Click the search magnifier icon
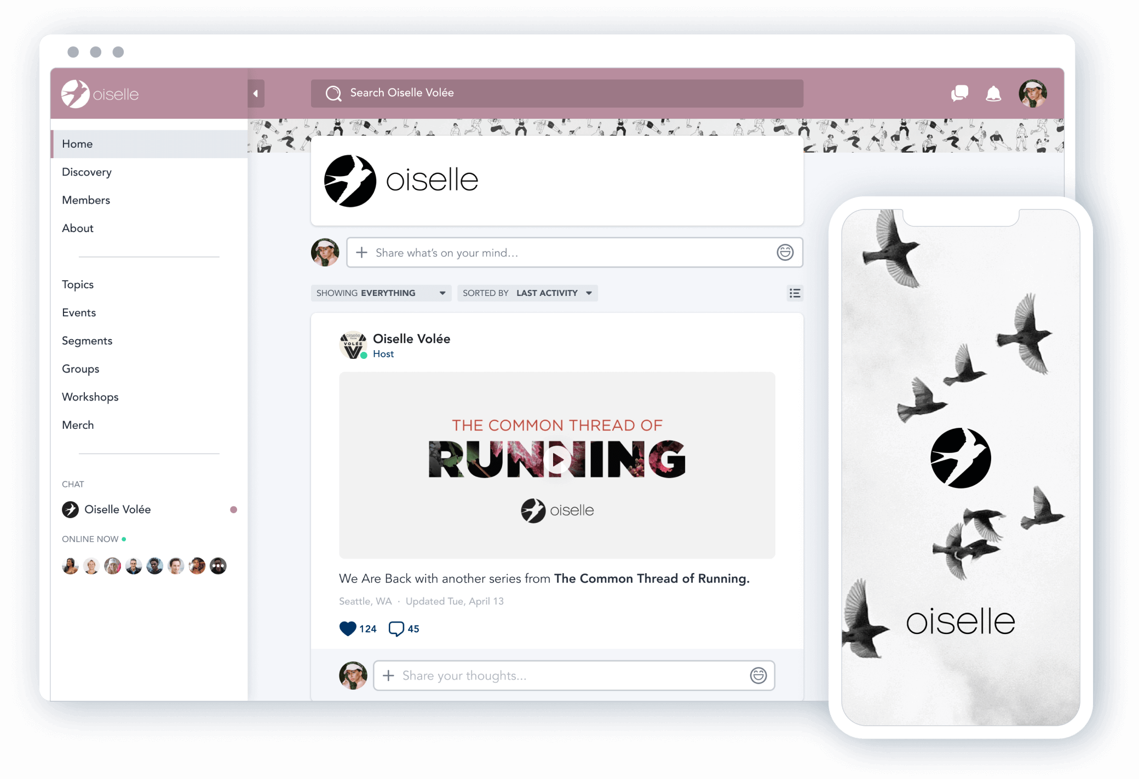Viewport: 1139px width, 779px height. [333, 94]
